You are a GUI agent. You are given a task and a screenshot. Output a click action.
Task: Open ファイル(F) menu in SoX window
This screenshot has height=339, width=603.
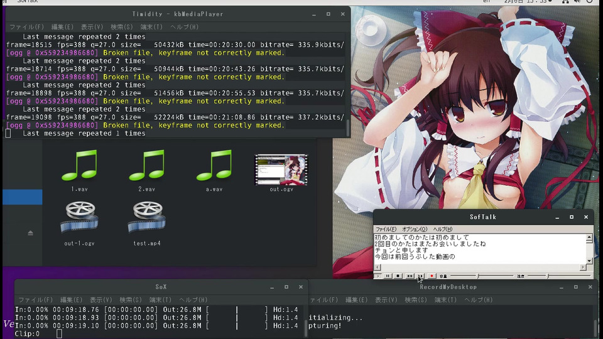(x=36, y=300)
